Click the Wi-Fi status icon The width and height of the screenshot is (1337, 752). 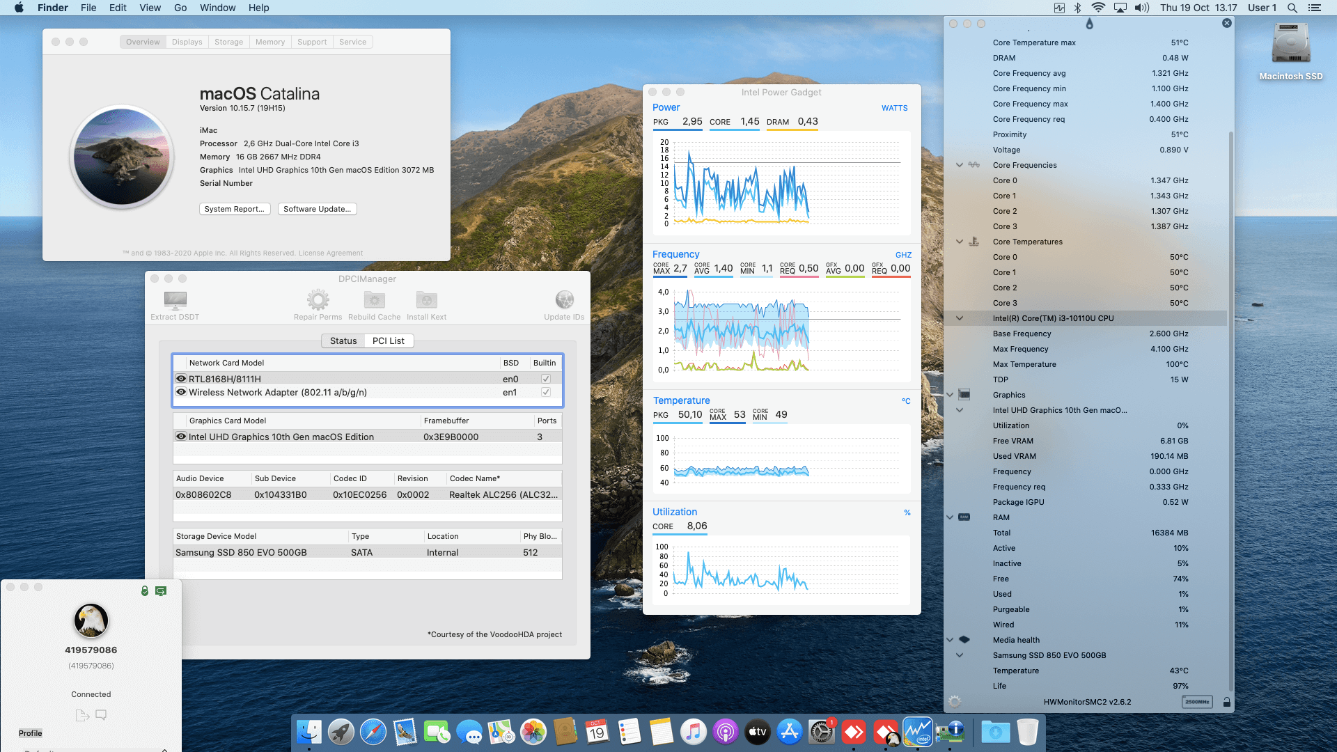pyautogui.click(x=1098, y=8)
